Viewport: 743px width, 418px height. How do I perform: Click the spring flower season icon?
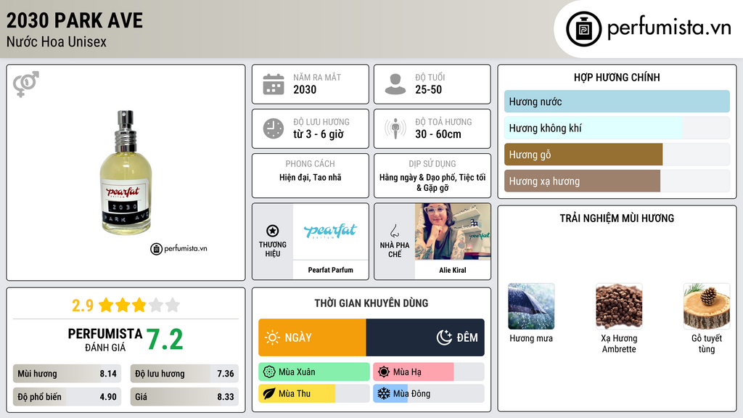[269, 372]
